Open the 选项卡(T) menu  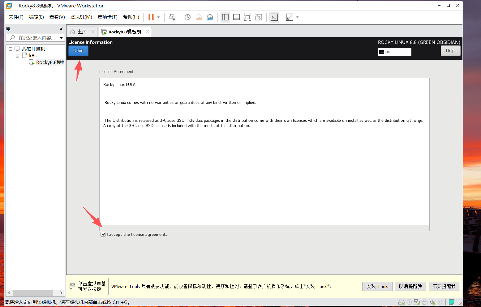[x=108, y=17]
